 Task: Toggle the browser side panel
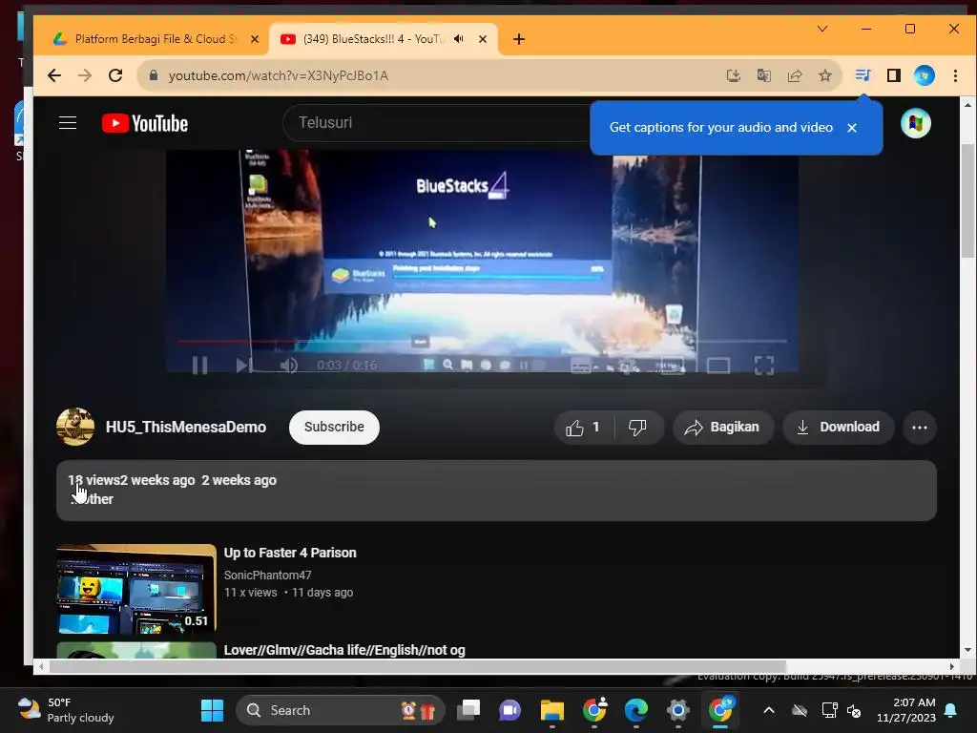[x=893, y=75]
